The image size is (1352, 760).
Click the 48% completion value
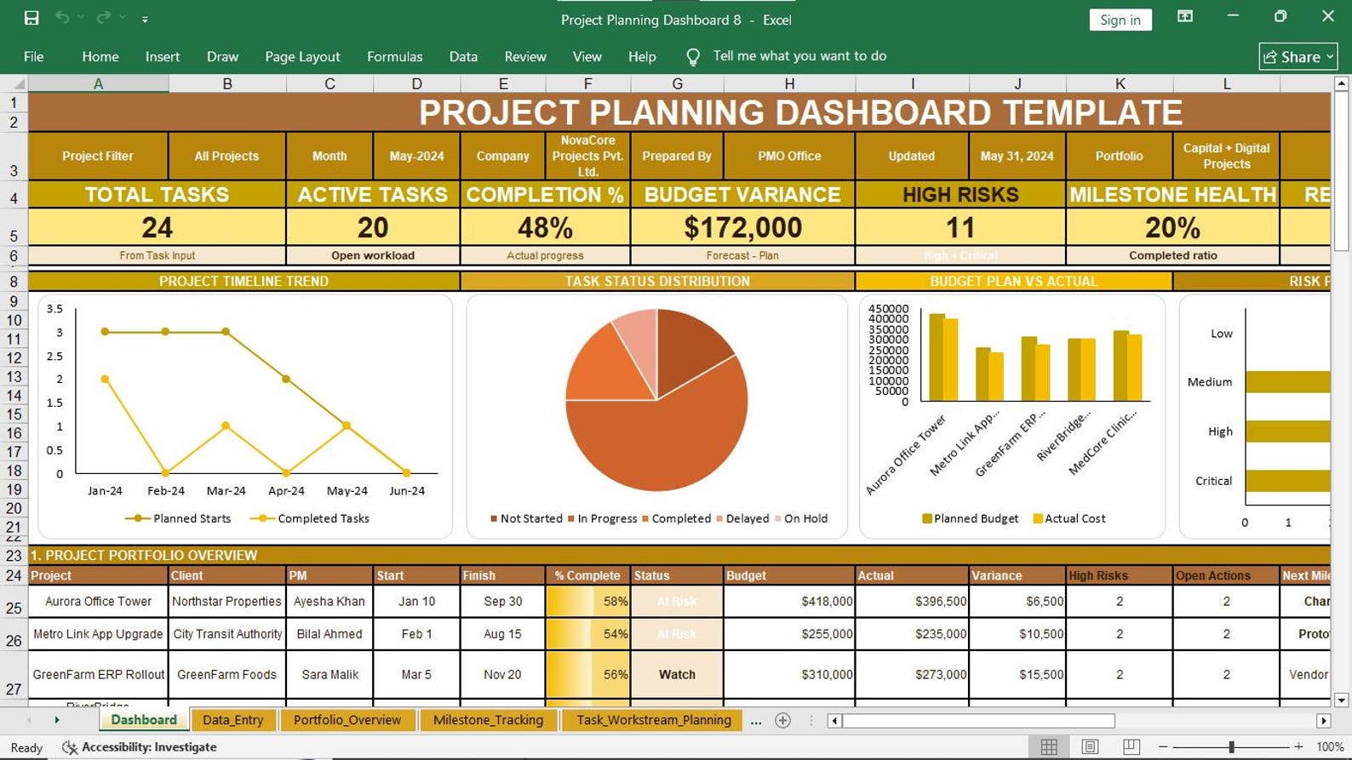[545, 227]
